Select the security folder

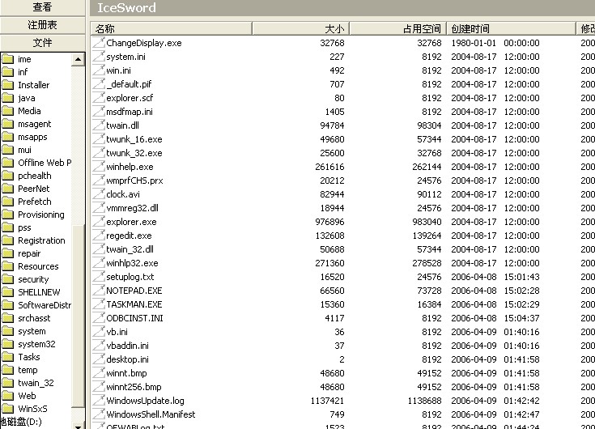click(x=33, y=279)
